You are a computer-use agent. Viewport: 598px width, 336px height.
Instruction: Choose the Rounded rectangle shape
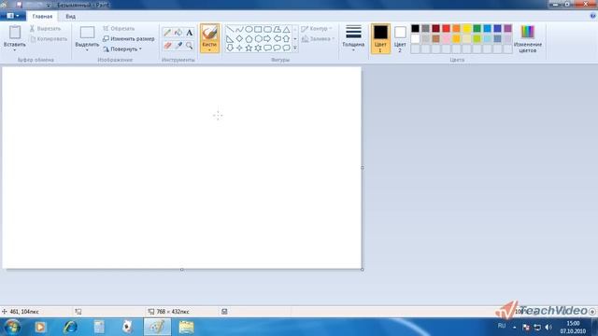point(267,29)
